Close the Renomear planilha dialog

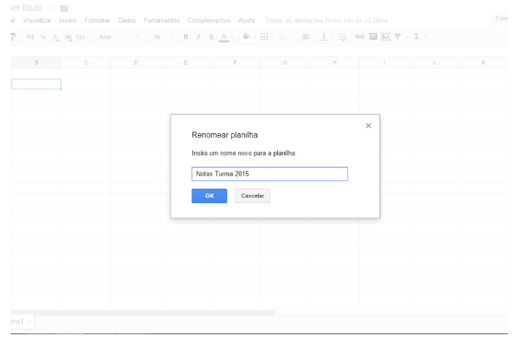[368, 126]
